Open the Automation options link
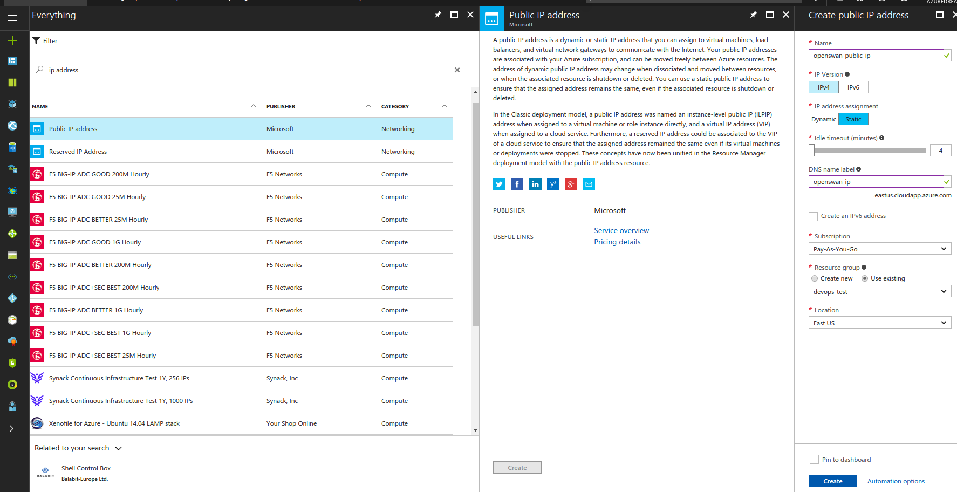This screenshot has height=492, width=957. click(x=896, y=481)
